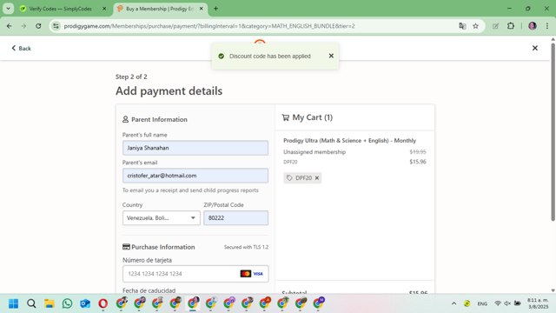Click the Mastercard logo in card field

coord(245,274)
